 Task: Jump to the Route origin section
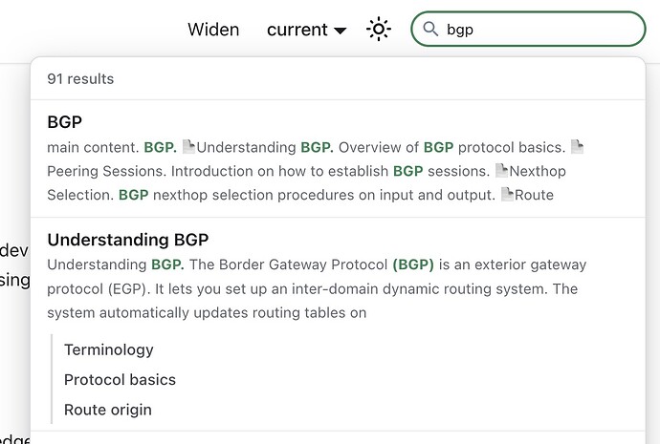[108, 410]
